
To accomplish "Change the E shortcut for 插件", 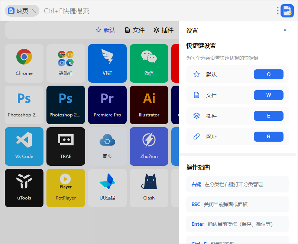I will pyautogui.click(x=269, y=116).
